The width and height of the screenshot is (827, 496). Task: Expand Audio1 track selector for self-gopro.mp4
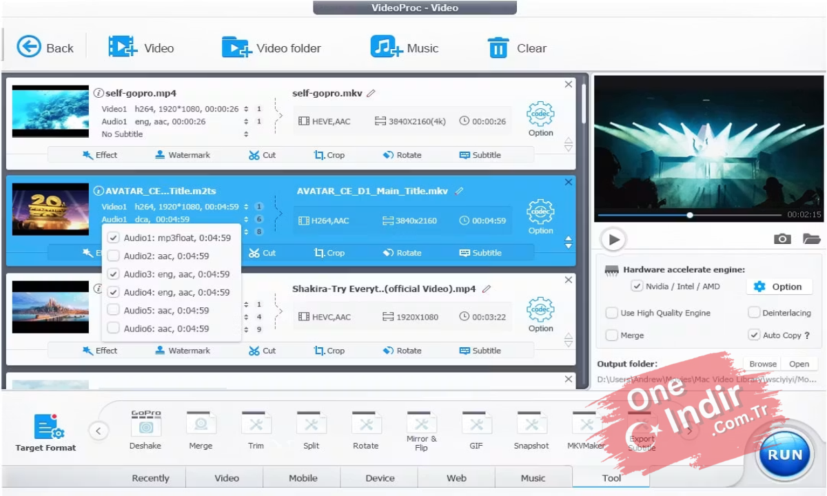246,121
